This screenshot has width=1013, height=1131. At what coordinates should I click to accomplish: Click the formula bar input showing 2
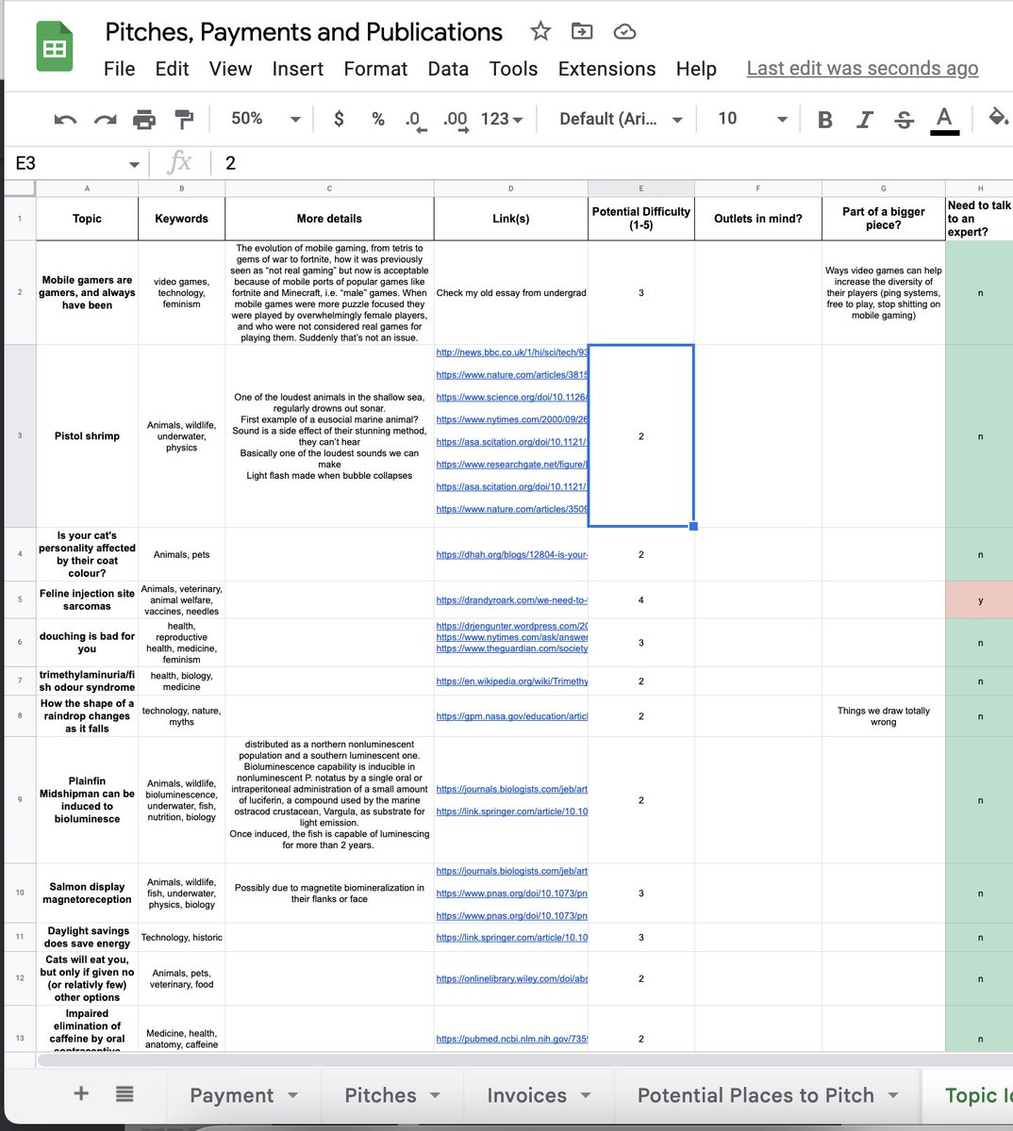(x=613, y=163)
